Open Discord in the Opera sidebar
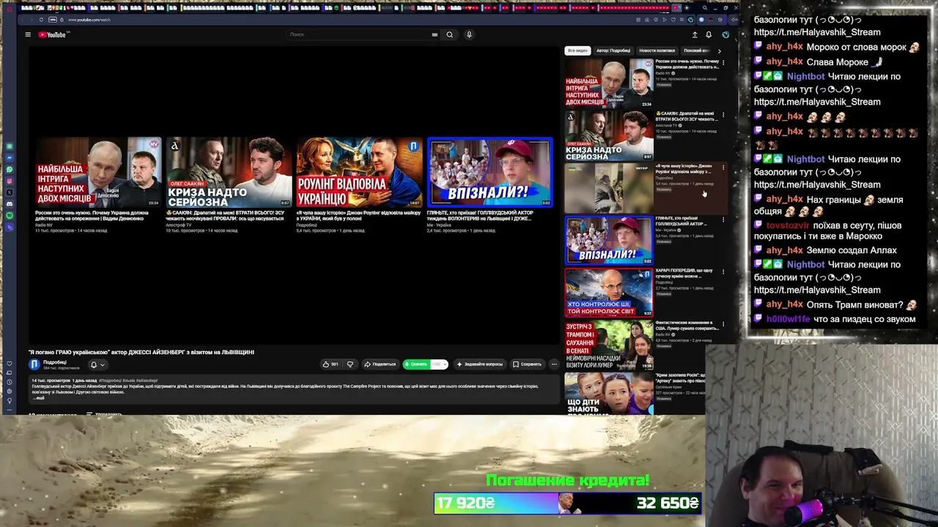The height and width of the screenshot is (527, 938). tap(10, 203)
